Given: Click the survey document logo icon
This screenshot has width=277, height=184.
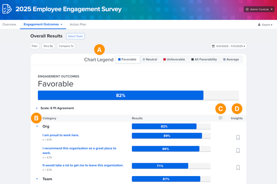Looking at the screenshot, I should (7, 9).
